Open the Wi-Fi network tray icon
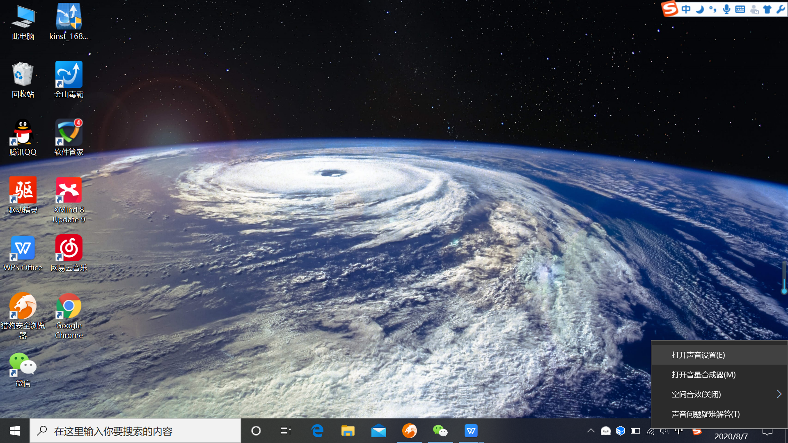The image size is (788, 443). tap(651, 431)
